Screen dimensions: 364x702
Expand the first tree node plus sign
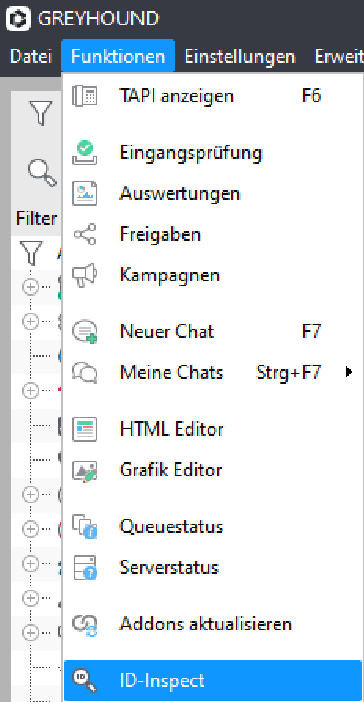tap(31, 286)
